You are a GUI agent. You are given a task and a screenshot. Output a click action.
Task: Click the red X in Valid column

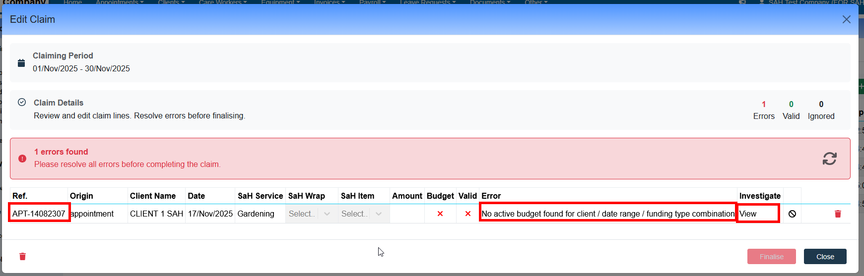pos(467,214)
